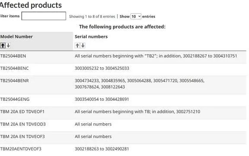Sort Model Number column ascending arrow
This screenshot has width=249, height=156.
pyautogui.click(x=3, y=45)
